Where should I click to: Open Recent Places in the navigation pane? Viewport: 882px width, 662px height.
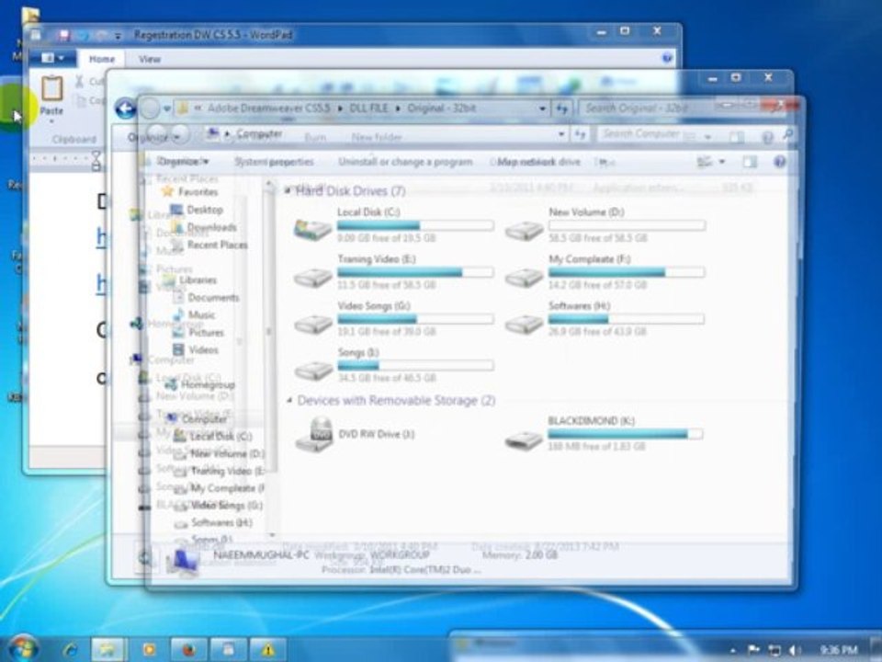[217, 245]
